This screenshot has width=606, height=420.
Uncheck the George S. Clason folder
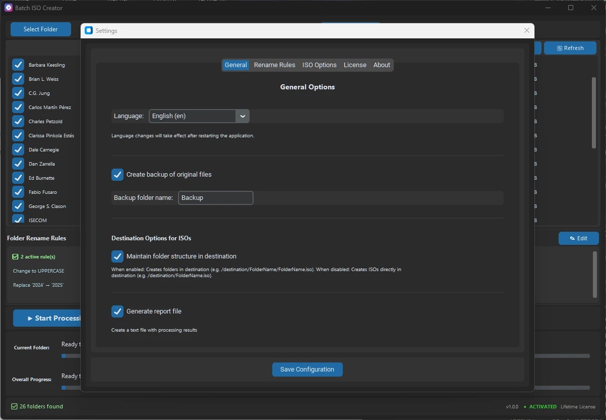pos(18,206)
